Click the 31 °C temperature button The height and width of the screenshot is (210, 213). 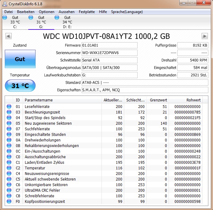[20, 86]
